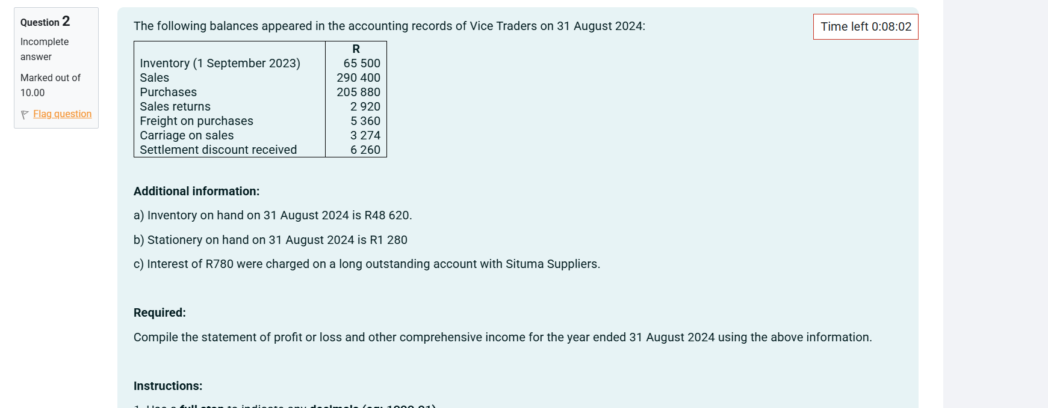Click the Required heading
The width and height of the screenshot is (1048, 408).
tap(159, 312)
